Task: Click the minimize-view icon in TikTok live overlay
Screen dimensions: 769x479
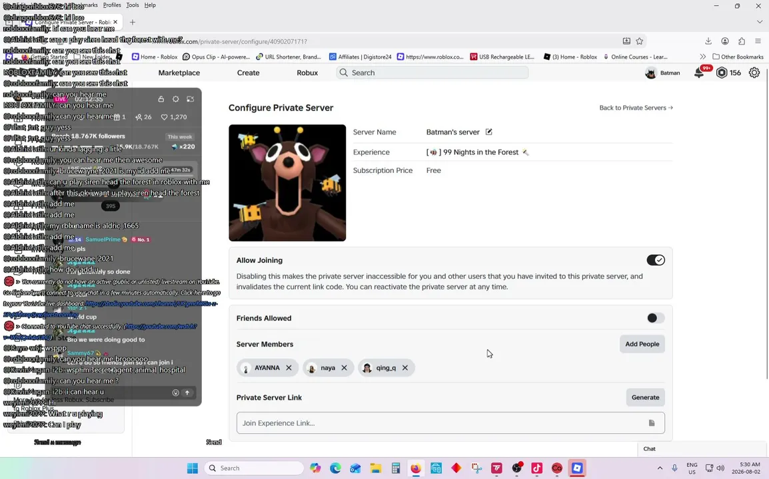Action: click(191, 99)
